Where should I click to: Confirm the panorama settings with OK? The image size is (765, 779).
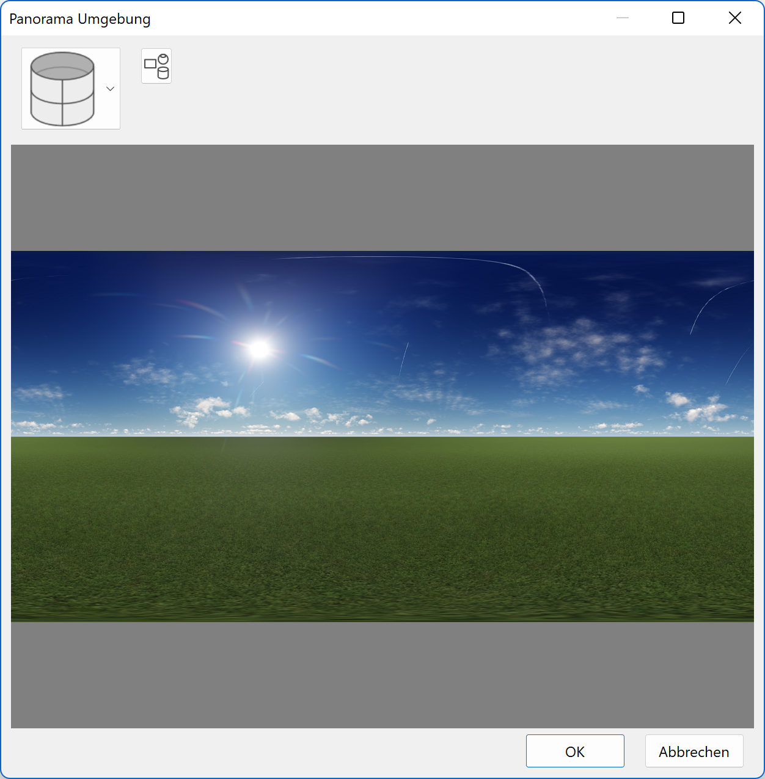tap(574, 751)
